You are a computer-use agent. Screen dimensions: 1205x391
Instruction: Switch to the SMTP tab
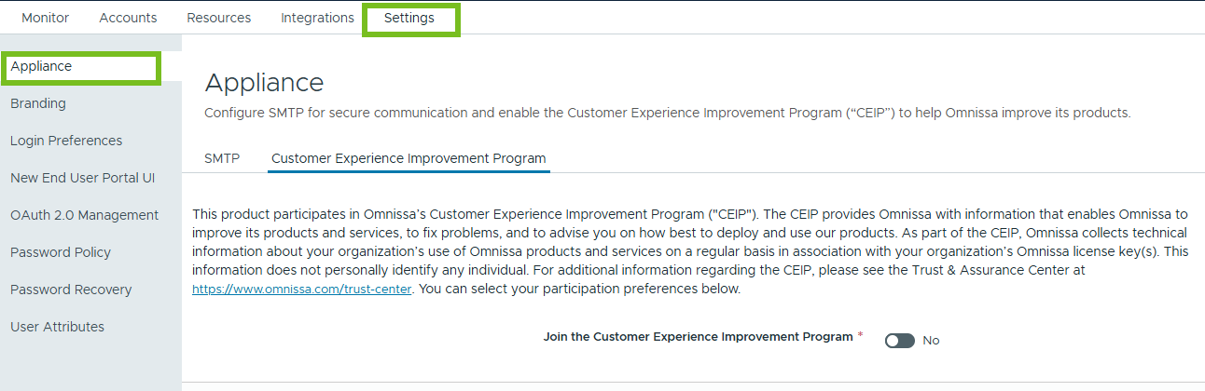tap(222, 158)
